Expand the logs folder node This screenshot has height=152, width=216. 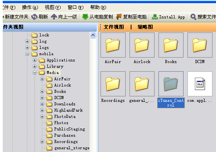point(27,47)
